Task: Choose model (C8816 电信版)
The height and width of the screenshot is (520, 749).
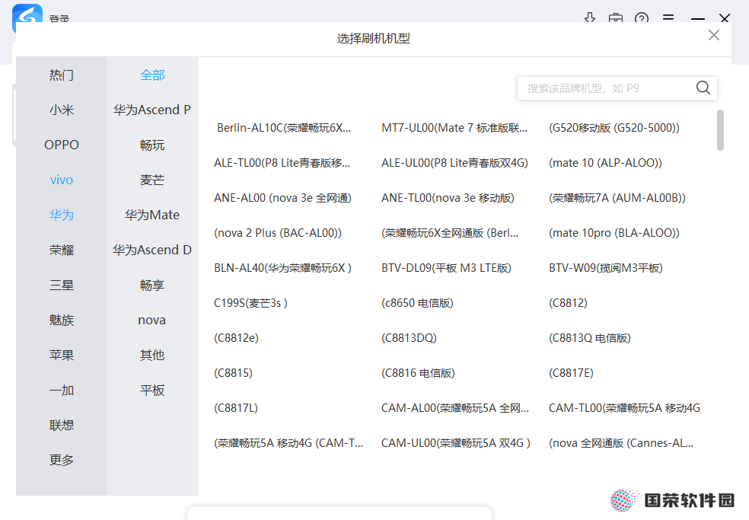Action: pyautogui.click(x=418, y=373)
